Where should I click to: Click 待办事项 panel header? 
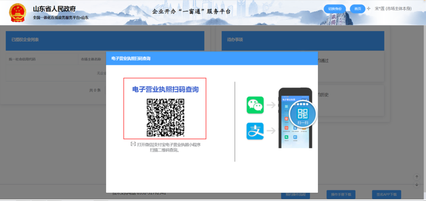[303, 41]
